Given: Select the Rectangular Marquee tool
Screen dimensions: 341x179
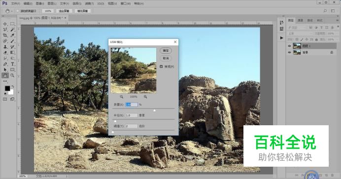Looking at the screenshot, I should pos(12,24).
